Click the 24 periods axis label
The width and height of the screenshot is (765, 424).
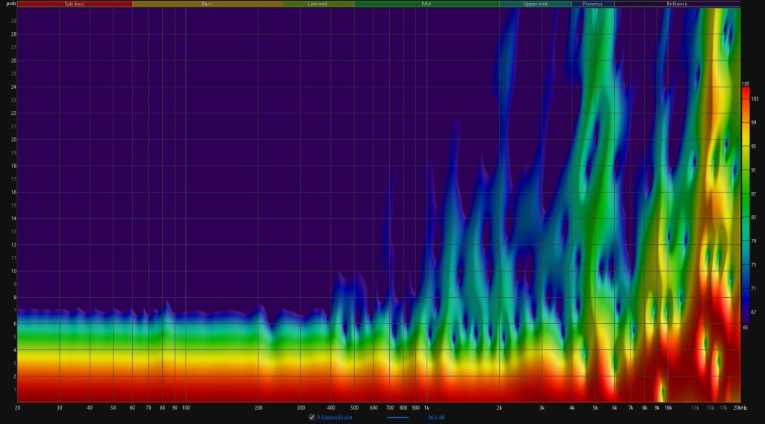click(x=13, y=87)
